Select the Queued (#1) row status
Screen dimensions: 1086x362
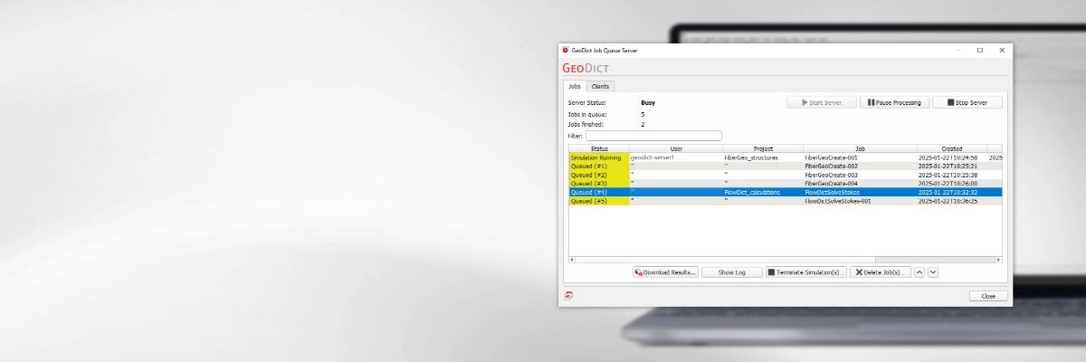599,167
